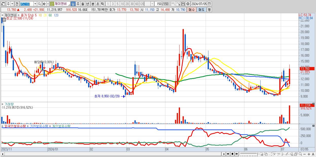This screenshot has width=316, height=157.
Task: Click the bottom fast-forward playback button
Action: click(x=236, y=154)
